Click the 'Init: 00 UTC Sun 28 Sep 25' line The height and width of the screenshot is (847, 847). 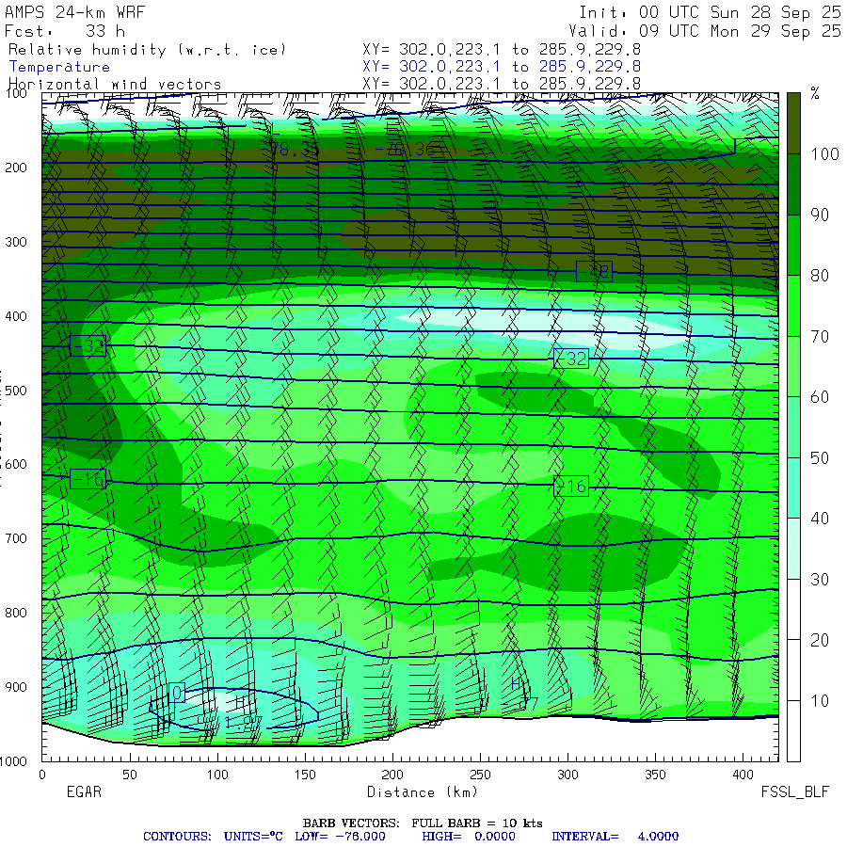(x=711, y=12)
